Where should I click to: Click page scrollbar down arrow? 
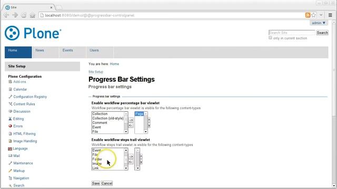(x=334, y=186)
